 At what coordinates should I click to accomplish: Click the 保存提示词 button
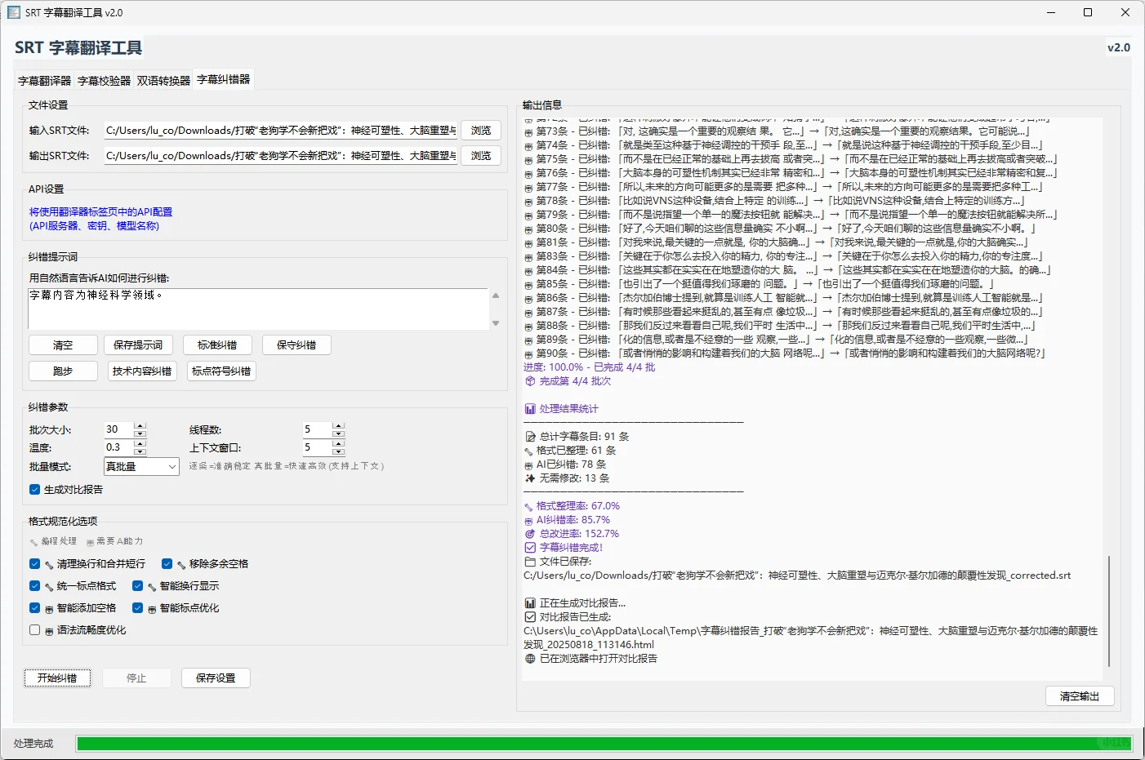pos(138,345)
